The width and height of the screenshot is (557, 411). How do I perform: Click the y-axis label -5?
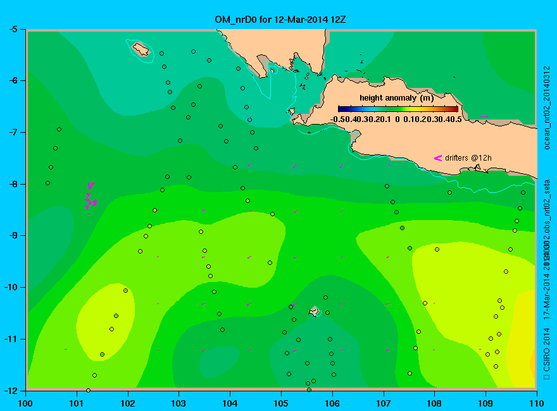[x=13, y=29]
